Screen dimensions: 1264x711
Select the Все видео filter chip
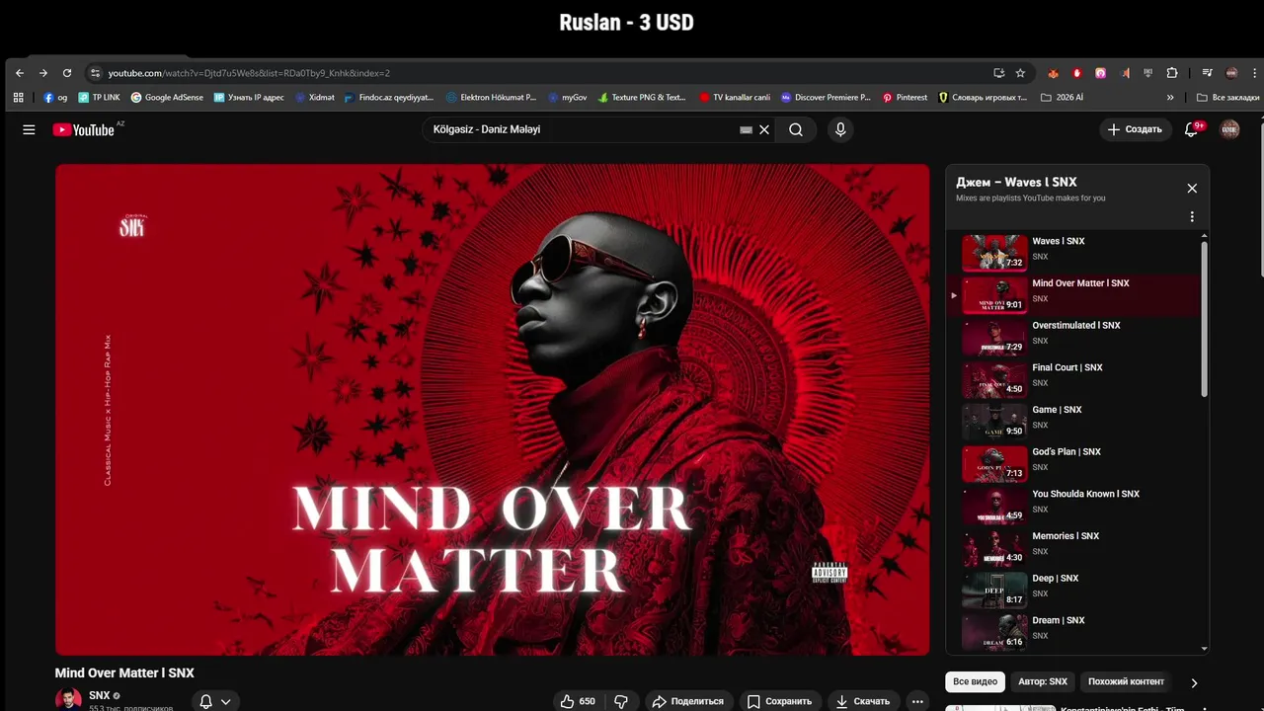point(975,681)
